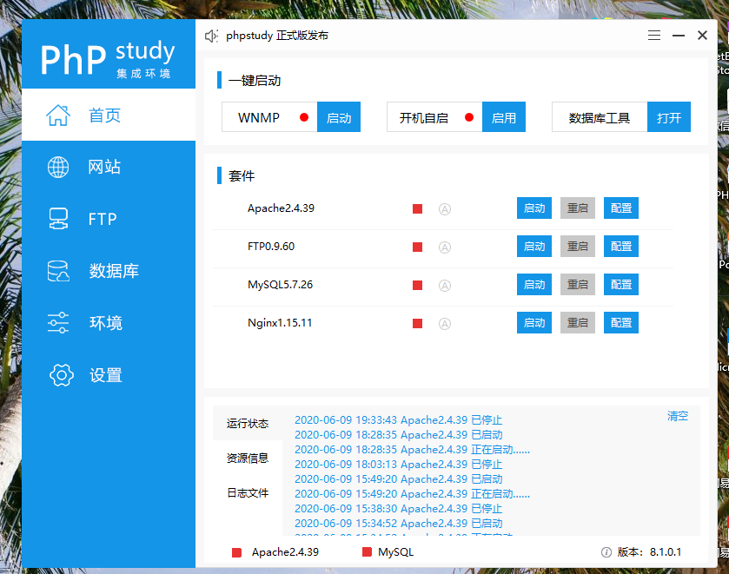Toggle auto-start circle for Apache2.4.39

(445, 209)
